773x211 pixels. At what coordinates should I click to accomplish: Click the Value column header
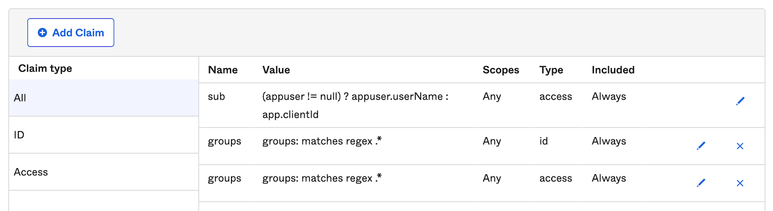pyautogui.click(x=276, y=70)
